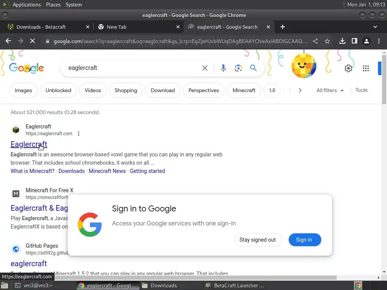Screen dimensions: 387x290
Task: Apply the Perspectives filter chip
Action: tap(204, 90)
